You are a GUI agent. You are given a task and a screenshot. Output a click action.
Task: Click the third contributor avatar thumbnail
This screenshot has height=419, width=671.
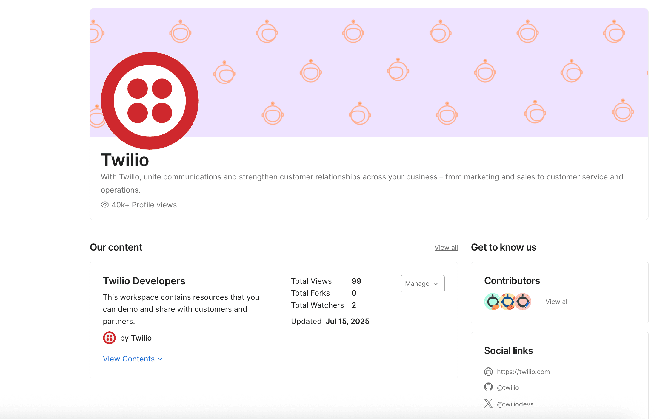click(522, 302)
